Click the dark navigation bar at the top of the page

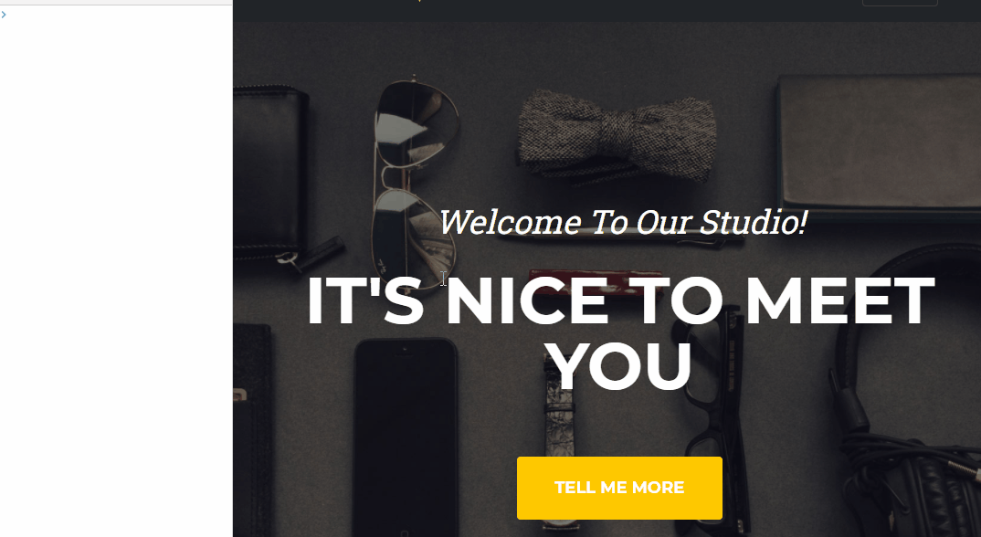click(607, 11)
